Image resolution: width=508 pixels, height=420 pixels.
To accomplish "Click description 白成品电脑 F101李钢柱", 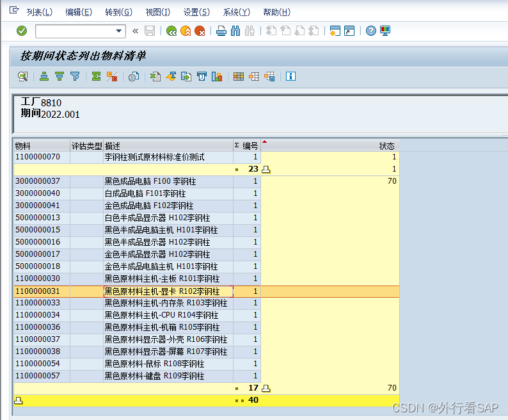I will [145, 193].
